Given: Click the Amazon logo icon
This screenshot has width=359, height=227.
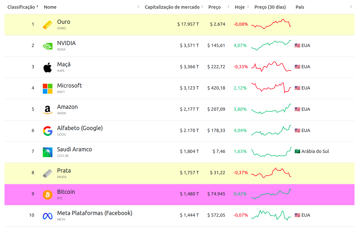Looking at the screenshot, I should point(48,110).
